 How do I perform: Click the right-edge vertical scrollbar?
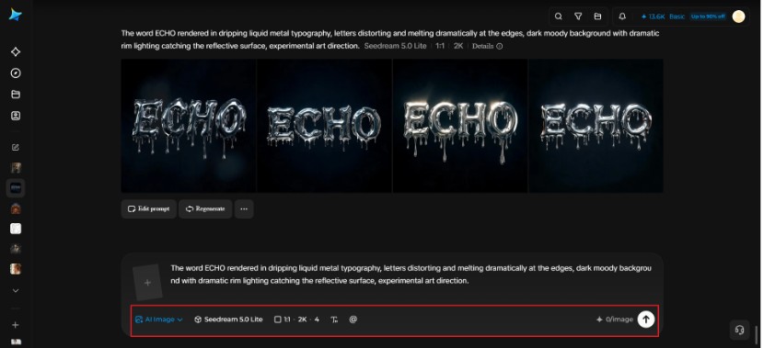757,335
